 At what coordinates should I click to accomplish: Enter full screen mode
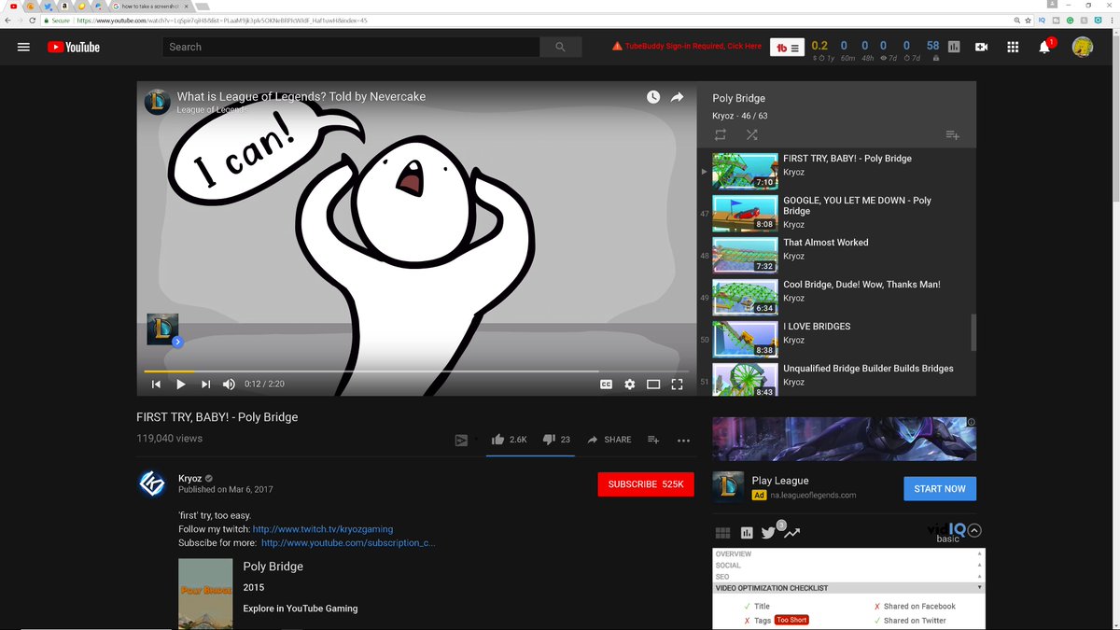pos(678,384)
